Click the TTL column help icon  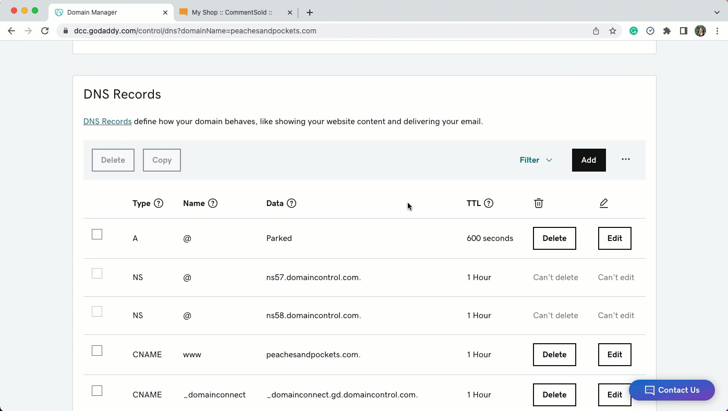[x=489, y=203]
